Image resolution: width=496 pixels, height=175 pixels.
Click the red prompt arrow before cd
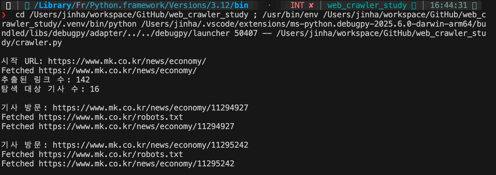coord(4,15)
